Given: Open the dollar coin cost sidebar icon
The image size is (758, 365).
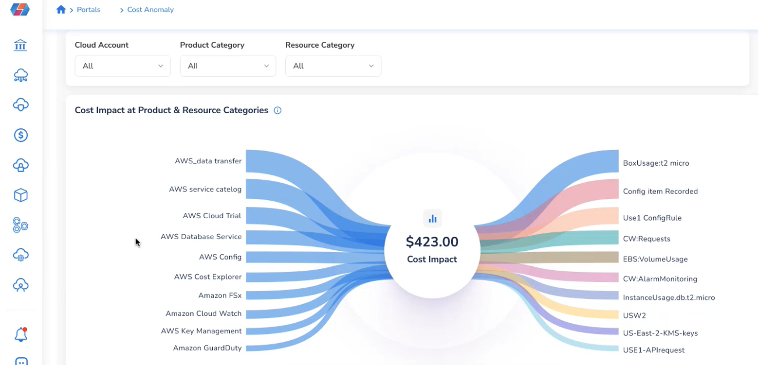Looking at the screenshot, I should click(x=20, y=135).
